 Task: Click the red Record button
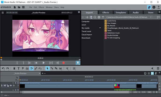coord(64,63)
